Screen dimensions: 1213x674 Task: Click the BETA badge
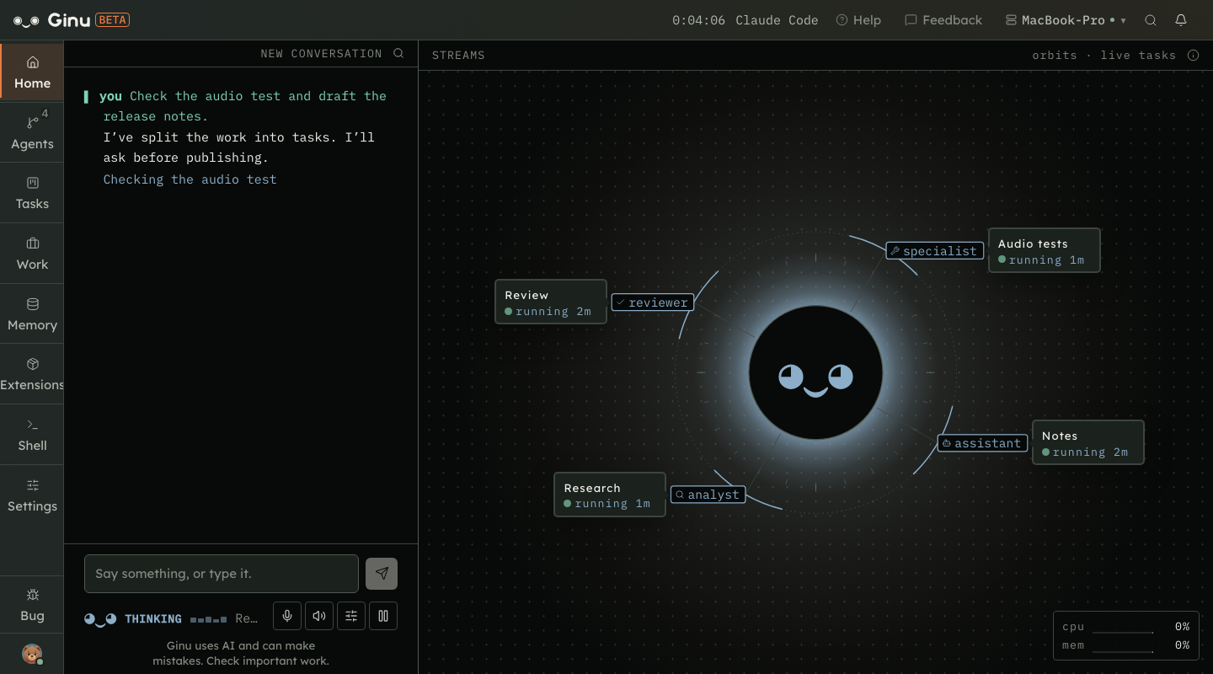[112, 20]
